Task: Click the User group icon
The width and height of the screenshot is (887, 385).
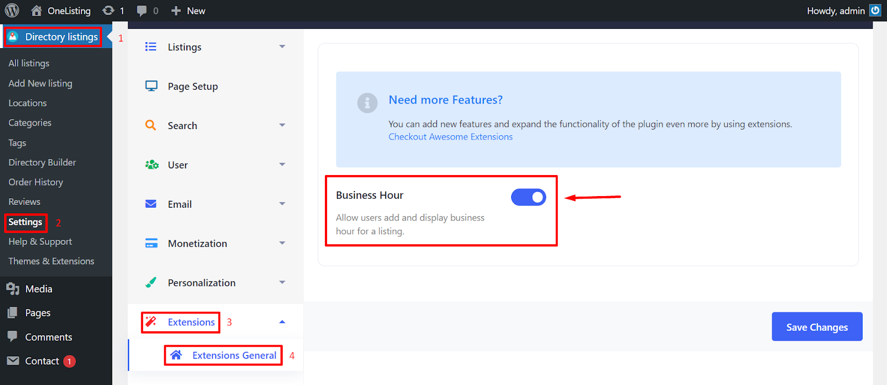Action: coord(151,165)
